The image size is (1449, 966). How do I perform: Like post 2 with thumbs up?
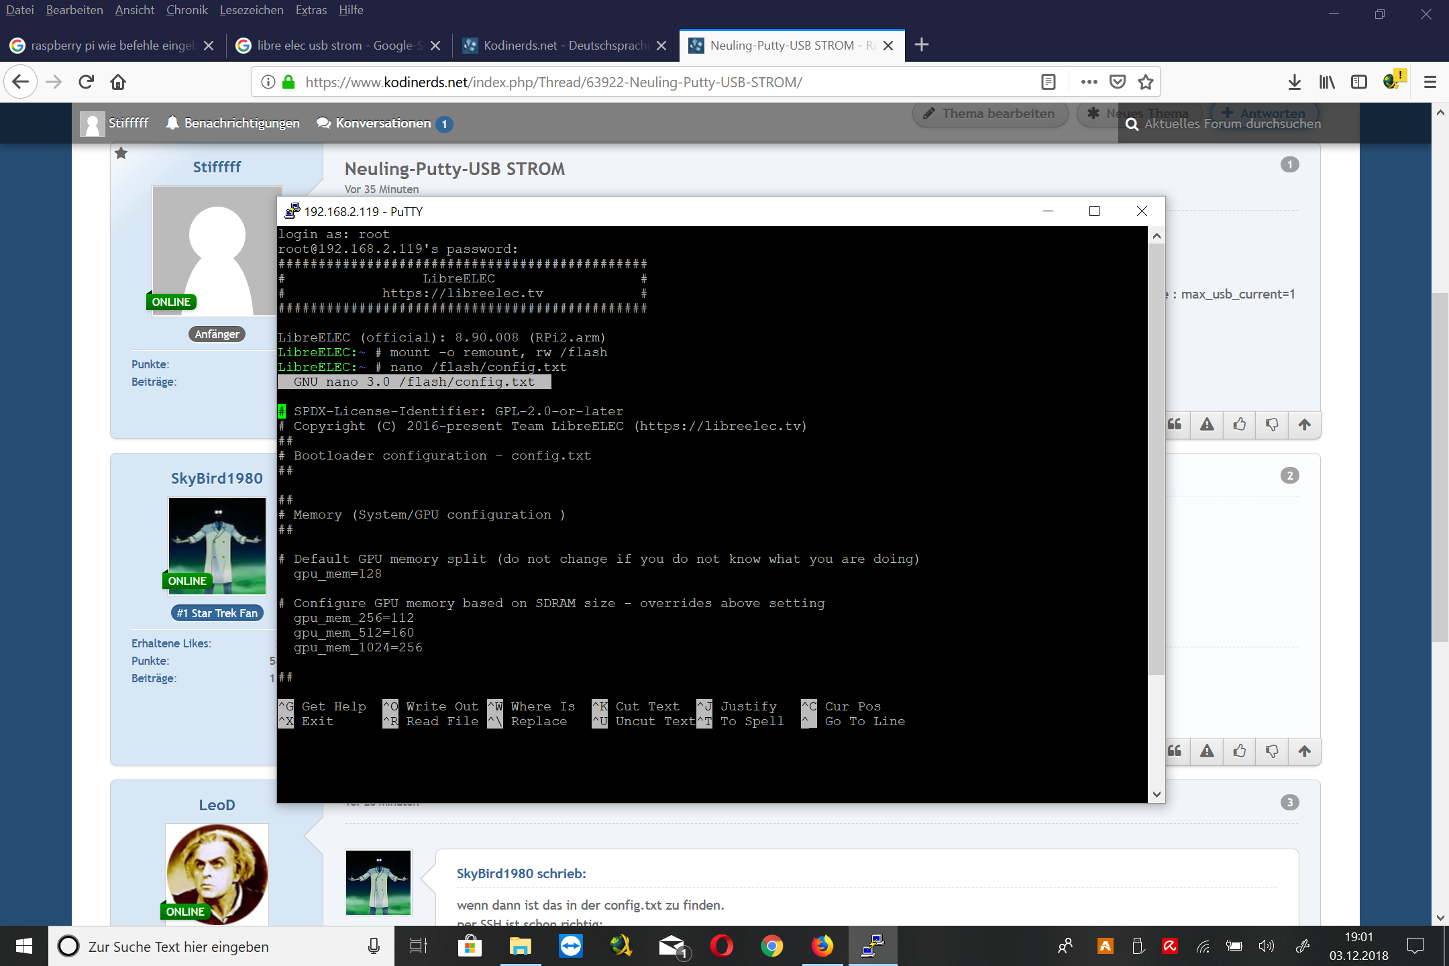click(1239, 751)
